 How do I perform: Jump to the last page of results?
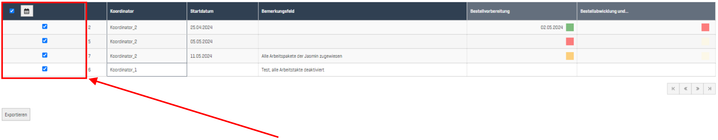click(710, 89)
